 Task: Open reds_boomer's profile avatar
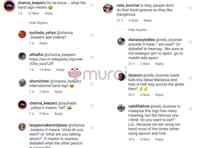click(108, 8)
